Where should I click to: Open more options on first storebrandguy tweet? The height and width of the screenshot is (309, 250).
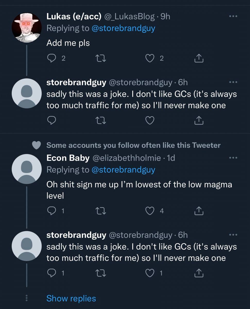[x=233, y=82]
